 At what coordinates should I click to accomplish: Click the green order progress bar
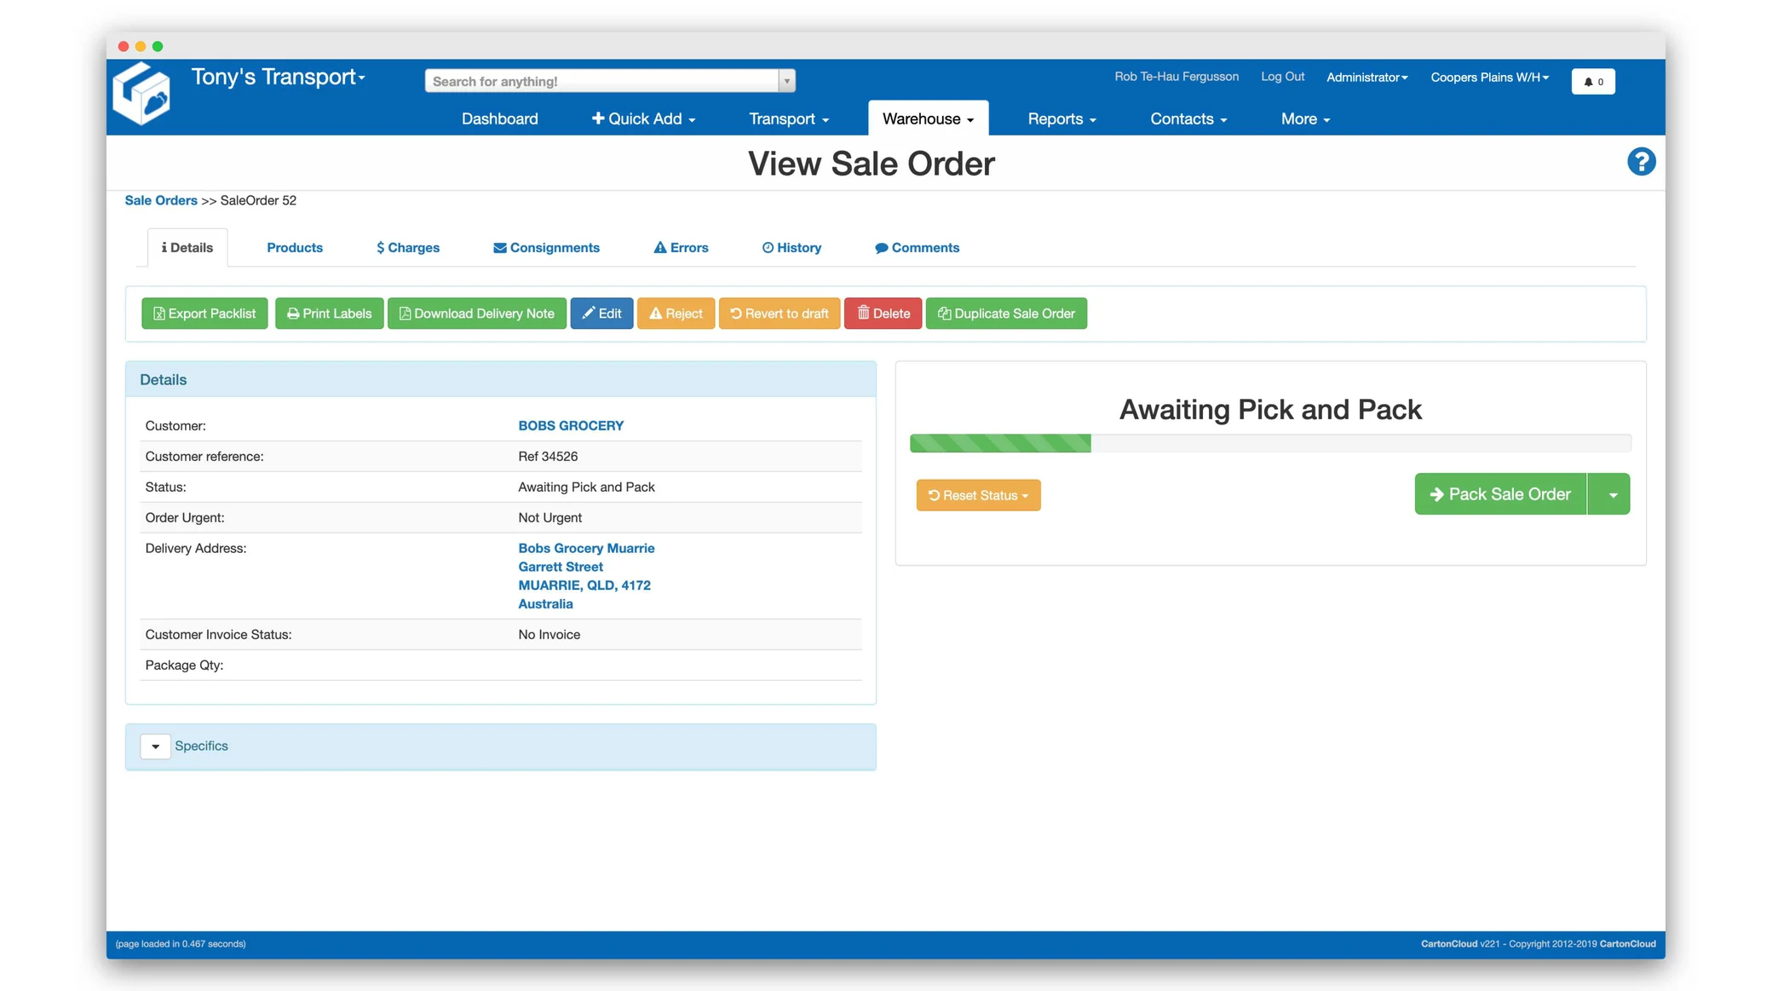point(1000,443)
